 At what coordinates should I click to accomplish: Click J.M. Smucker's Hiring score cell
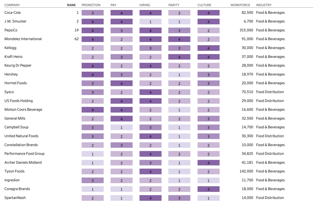point(150,21)
